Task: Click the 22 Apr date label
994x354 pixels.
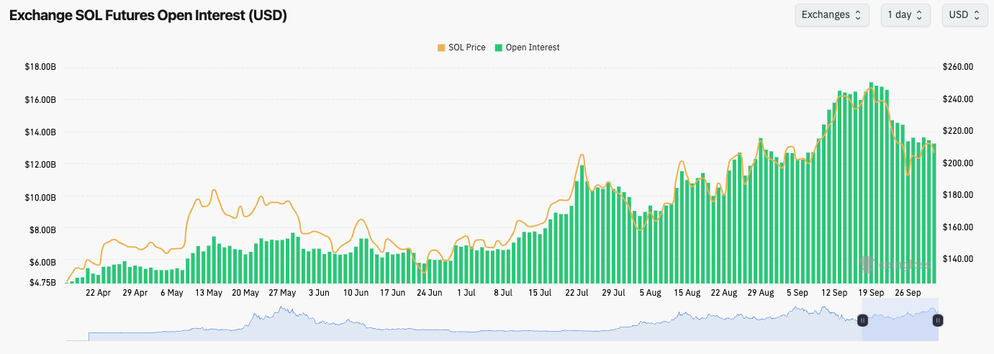Action: click(99, 294)
